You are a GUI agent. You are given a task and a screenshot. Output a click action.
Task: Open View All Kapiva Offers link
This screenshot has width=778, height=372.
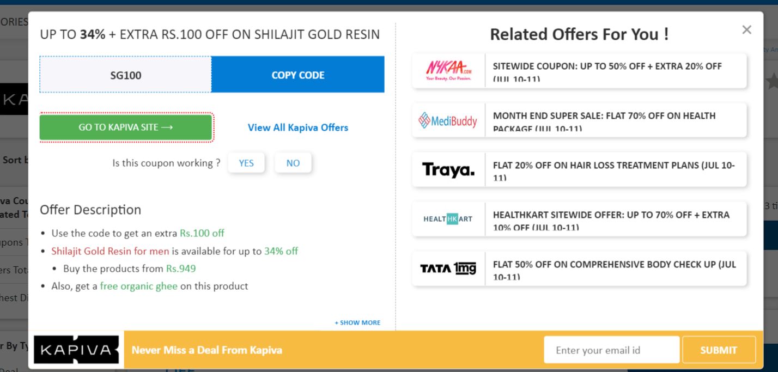(297, 127)
